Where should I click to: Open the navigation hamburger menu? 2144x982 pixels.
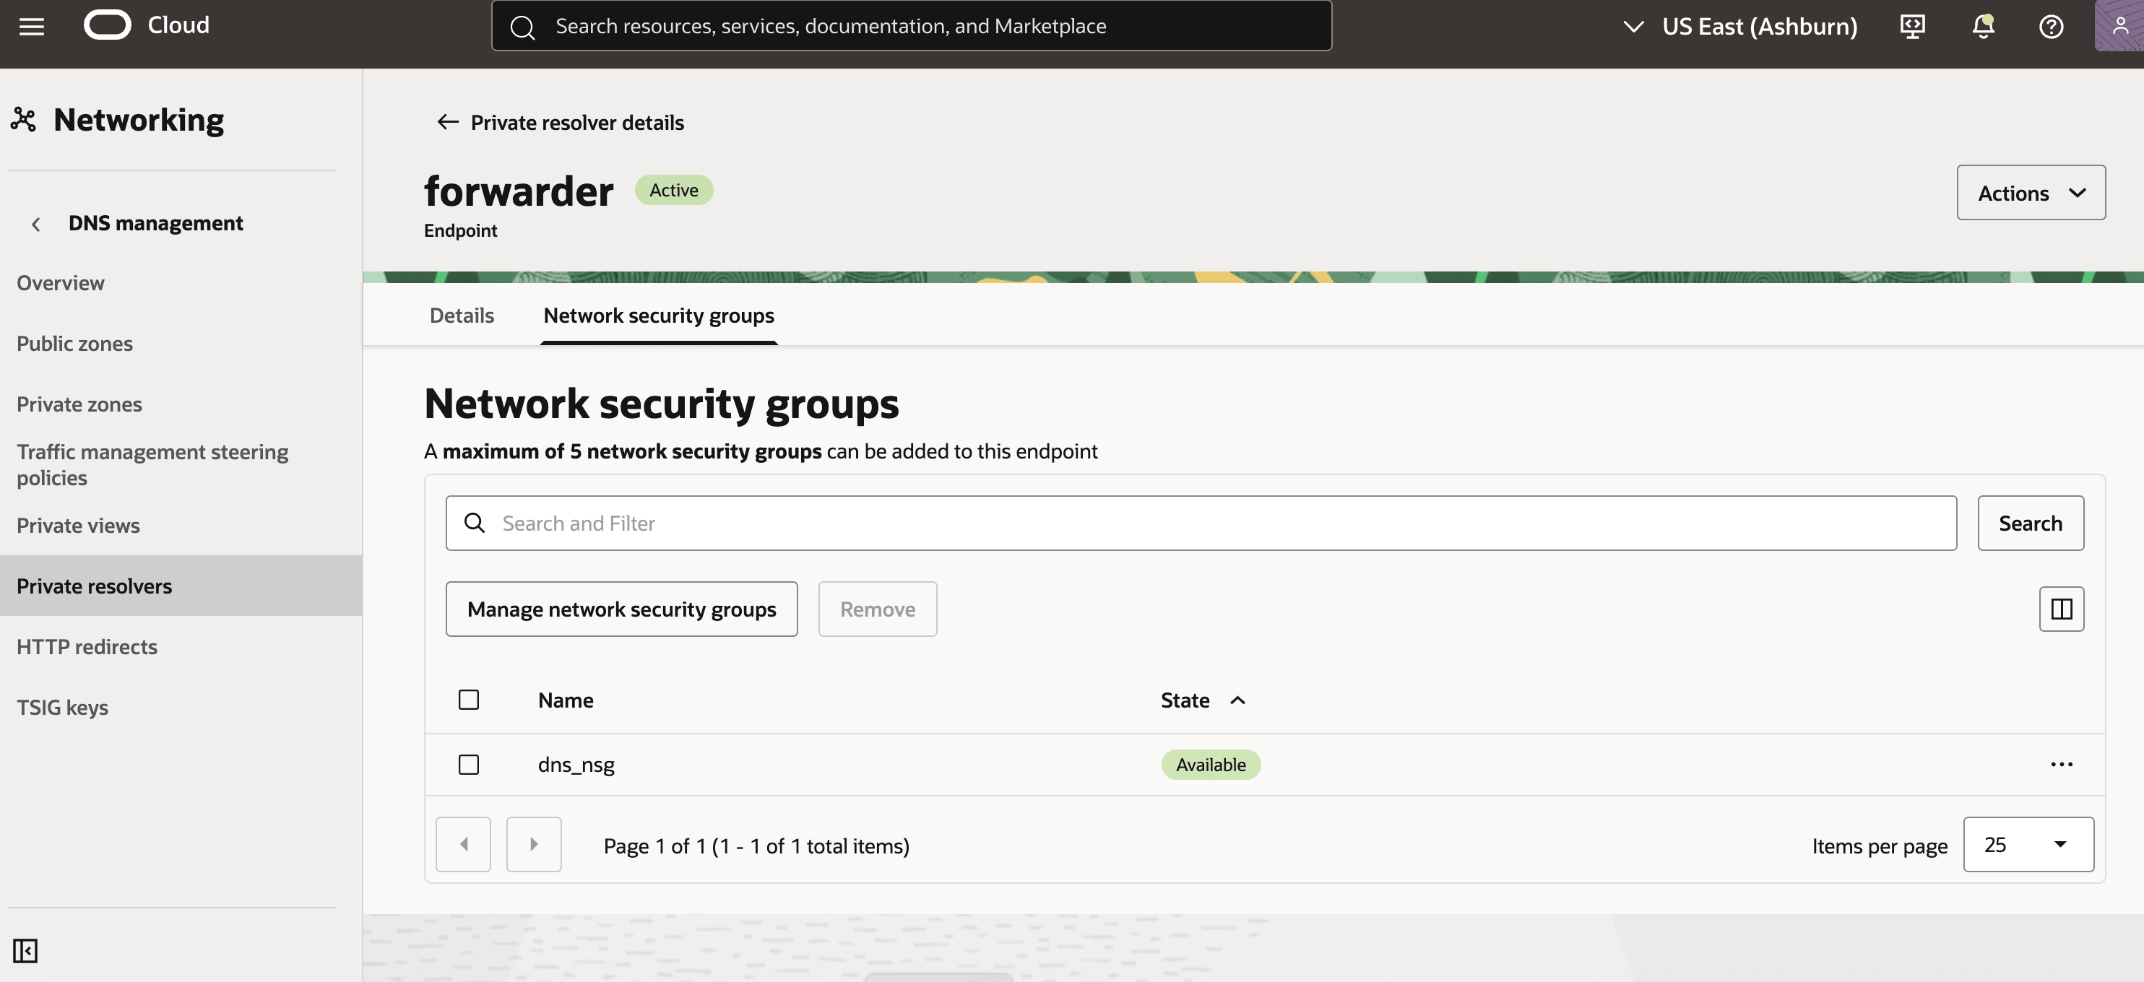tap(31, 26)
